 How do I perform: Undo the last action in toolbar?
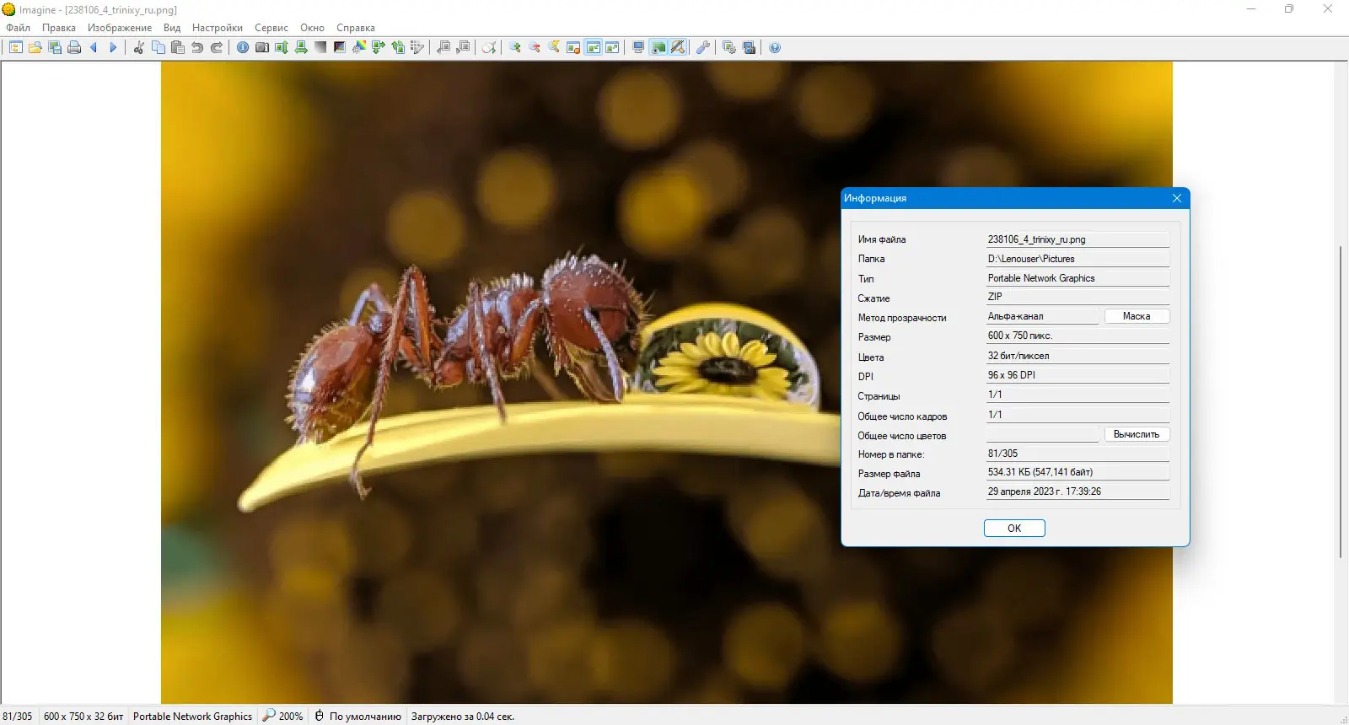(x=197, y=47)
